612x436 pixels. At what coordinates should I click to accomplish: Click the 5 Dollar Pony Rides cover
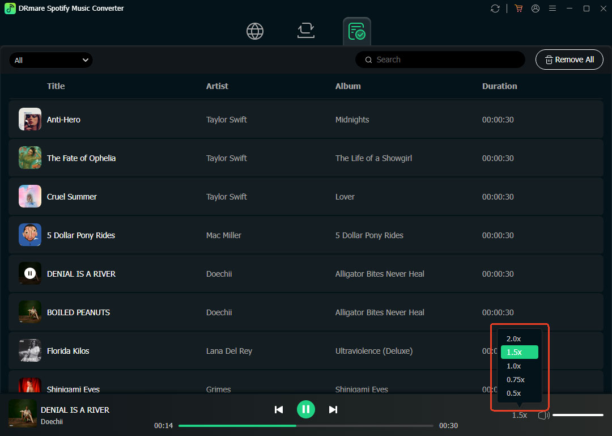coord(30,235)
